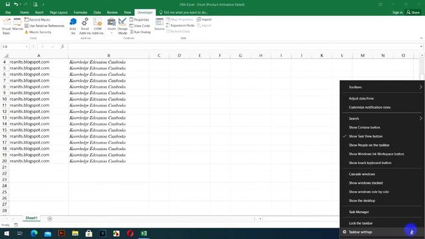This screenshot has width=425, height=239.
Task: Expand the formula bar
Action: (x=421, y=46)
